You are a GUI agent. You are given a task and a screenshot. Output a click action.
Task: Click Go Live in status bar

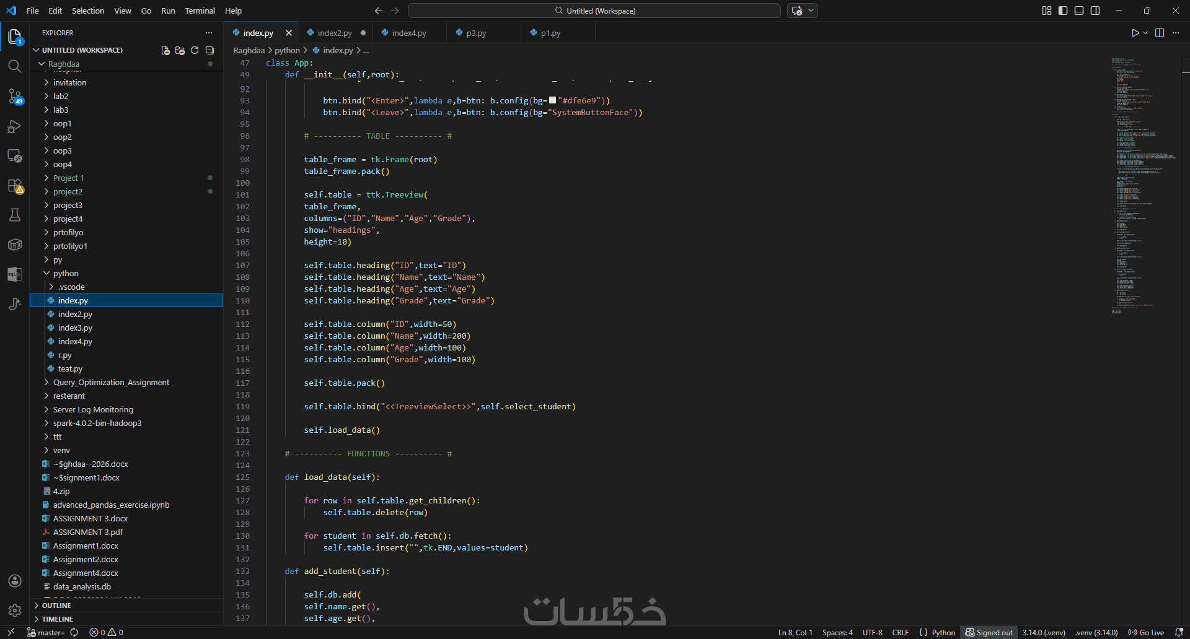pos(1145,632)
